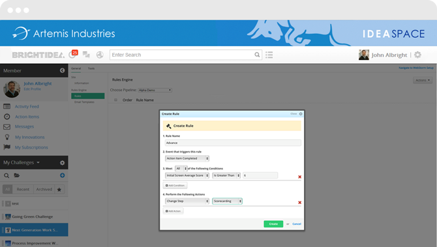Click the search magnifier in the search box
This screenshot has width=437, height=247.
pyautogui.click(x=257, y=55)
